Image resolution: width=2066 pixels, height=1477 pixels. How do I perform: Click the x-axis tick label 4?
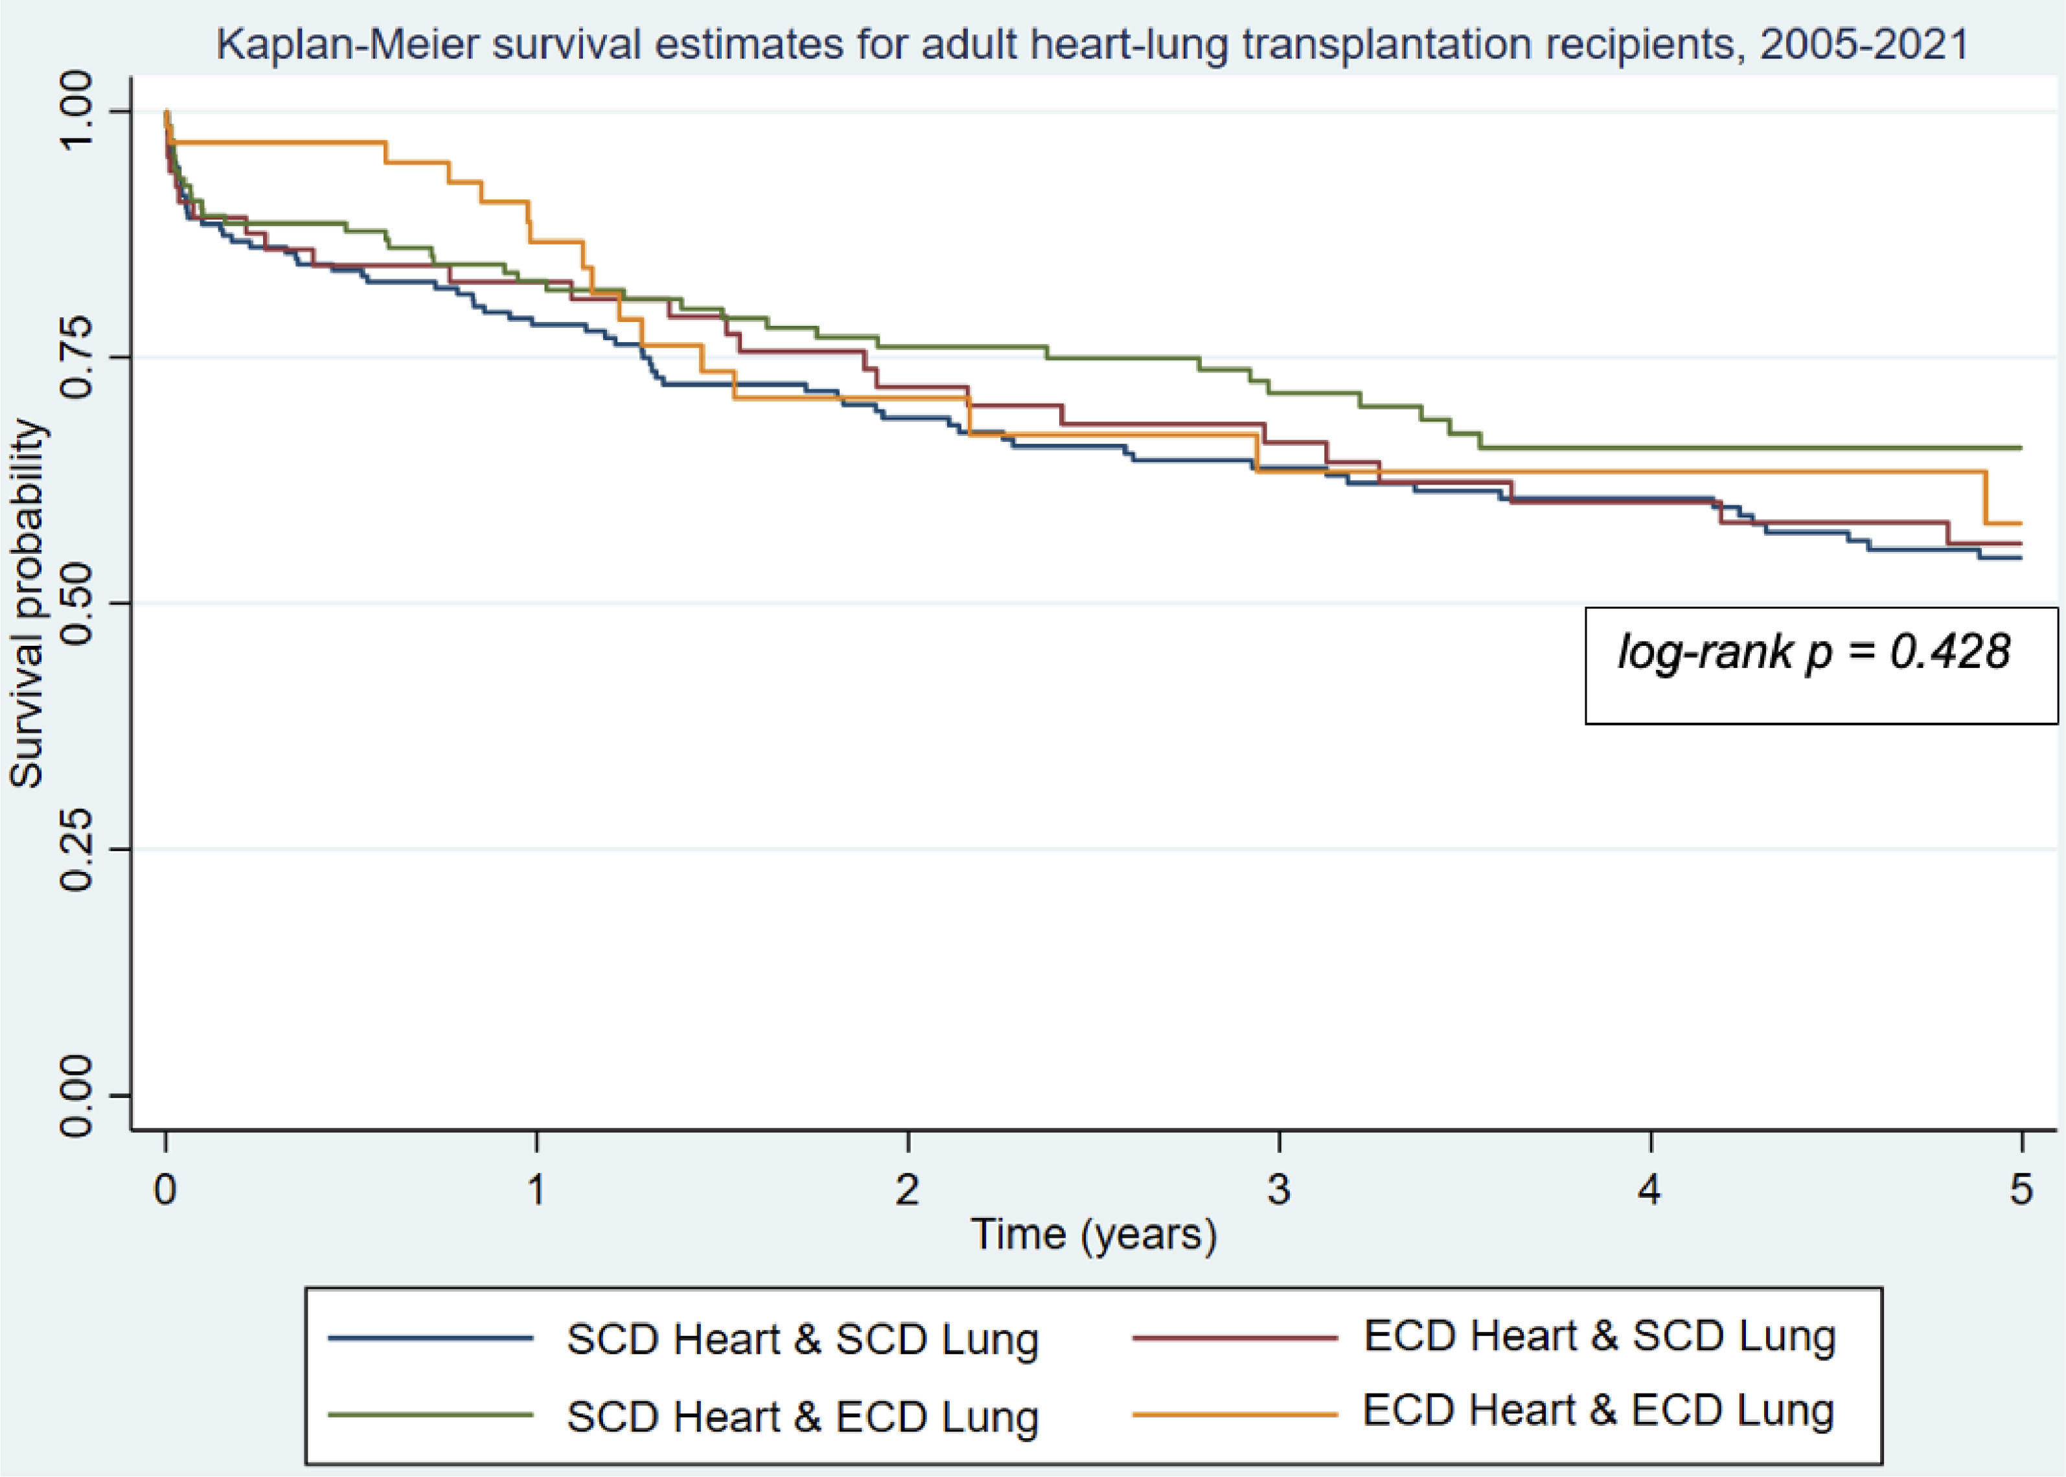[x=1649, y=1189]
